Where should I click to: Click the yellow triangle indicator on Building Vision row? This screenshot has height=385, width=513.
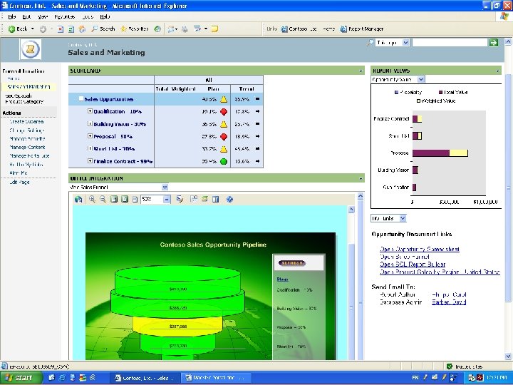tap(224, 124)
